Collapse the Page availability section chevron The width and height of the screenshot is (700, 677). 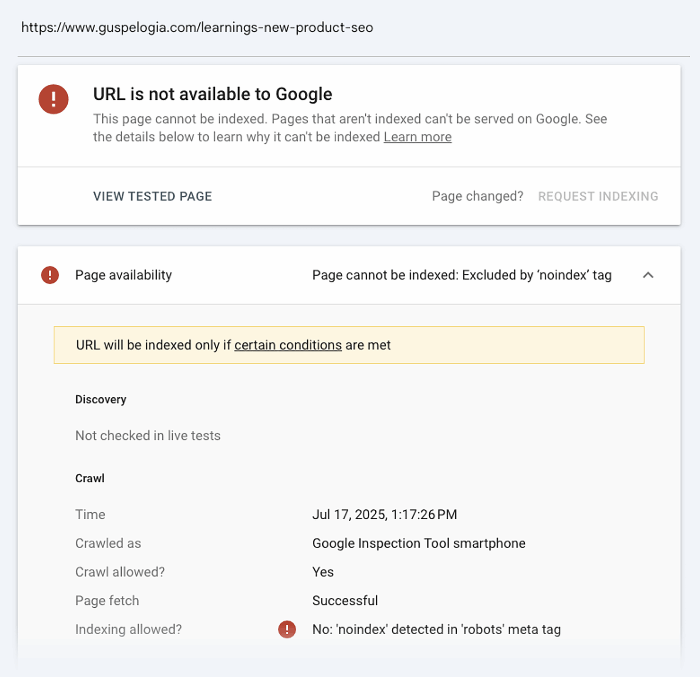coord(648,275)
